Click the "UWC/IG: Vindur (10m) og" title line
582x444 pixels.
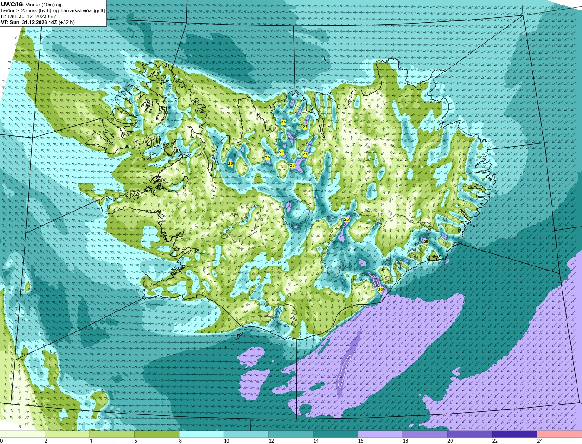click(31, 4)
